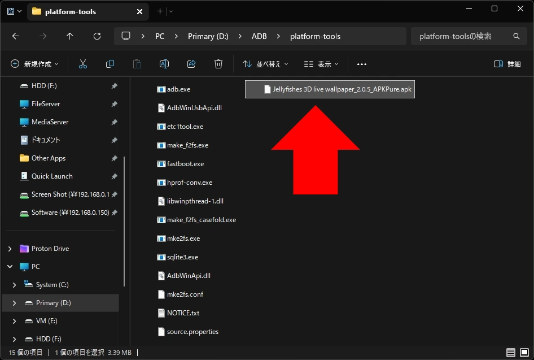This screenshot has width=534, height=360.
Task: Click the Paste clipboard icon
Action: pos(137,64)
